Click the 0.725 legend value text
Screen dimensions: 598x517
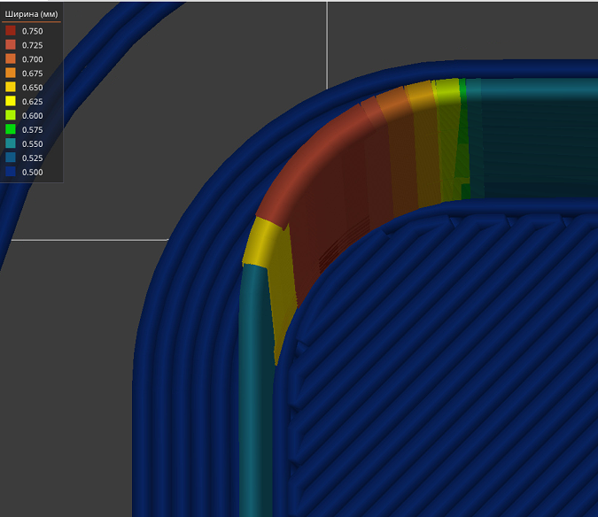pos(33,45)
